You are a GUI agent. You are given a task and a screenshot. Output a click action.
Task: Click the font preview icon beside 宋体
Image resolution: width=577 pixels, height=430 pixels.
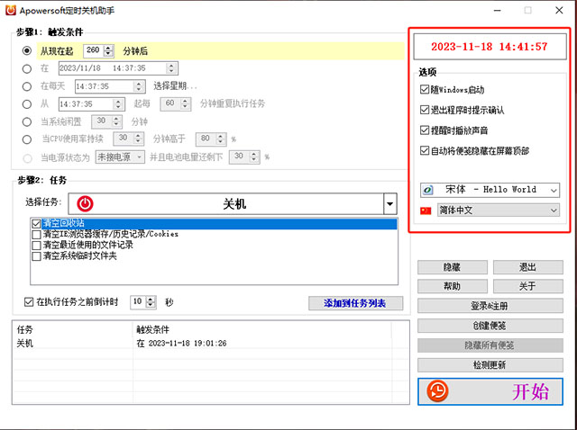pos(427,190)
